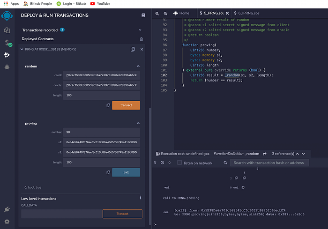Open the Plugin manager plug icon
328x229 pixels.
click(x=7, y=209)
